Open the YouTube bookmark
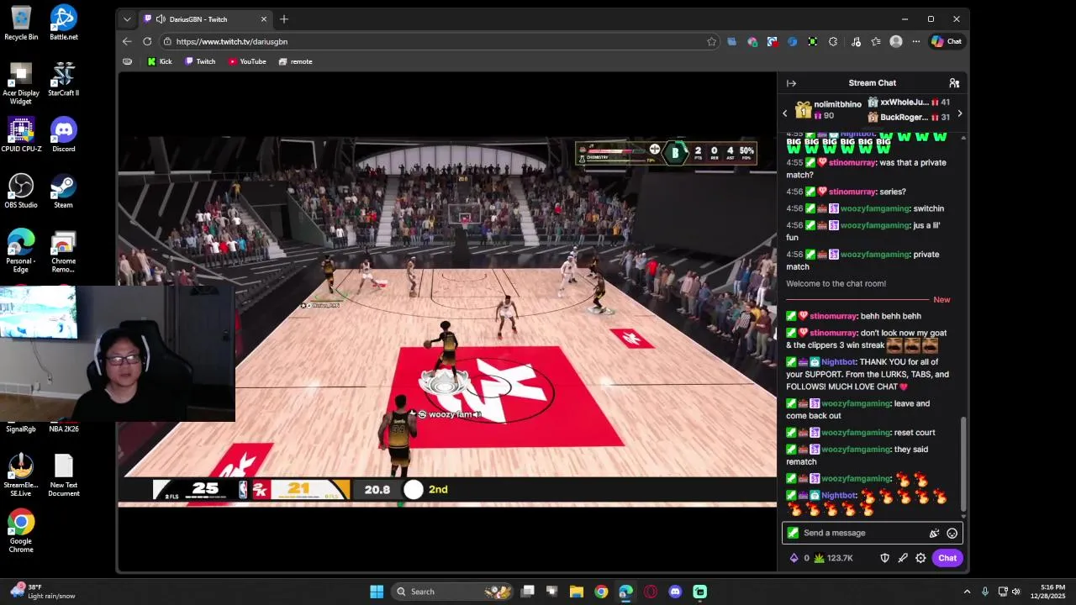This screenshot has height=605, width=1076. (247, 61)
